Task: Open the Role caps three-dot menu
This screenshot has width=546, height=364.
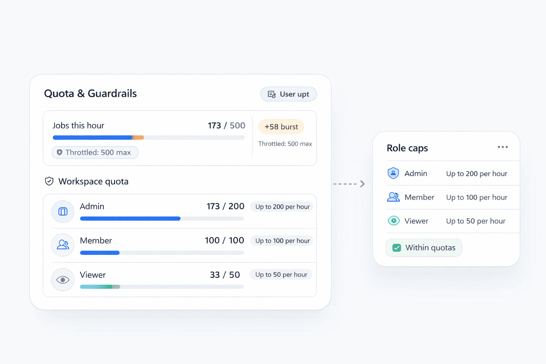Action: point(503,147)
